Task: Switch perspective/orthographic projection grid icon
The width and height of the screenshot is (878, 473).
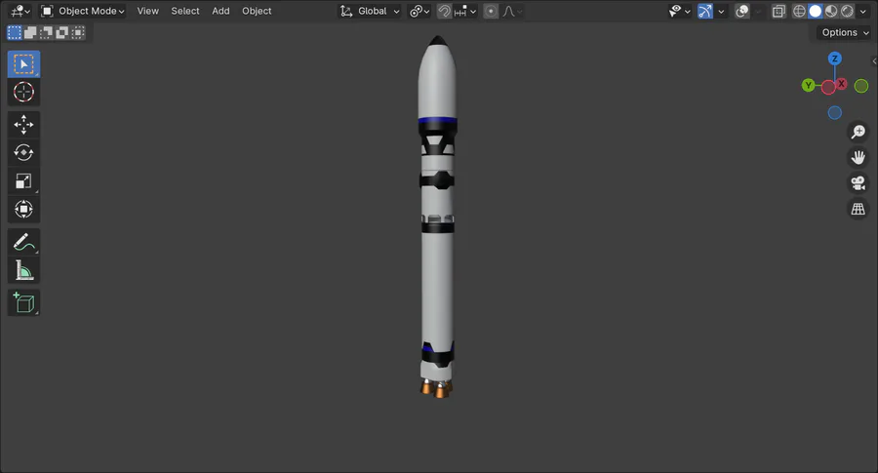Action: (858, 209)
